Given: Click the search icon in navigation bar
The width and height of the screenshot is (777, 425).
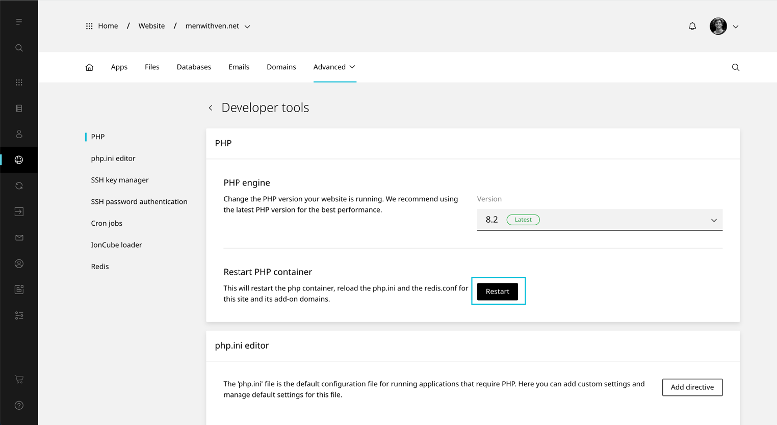Looking at the screenshot, I should [x=735, y=67].
